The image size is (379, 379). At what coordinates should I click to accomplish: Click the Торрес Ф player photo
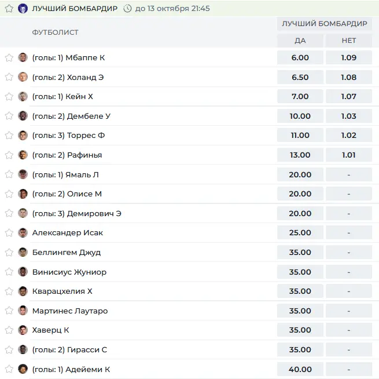click(23, 135)
